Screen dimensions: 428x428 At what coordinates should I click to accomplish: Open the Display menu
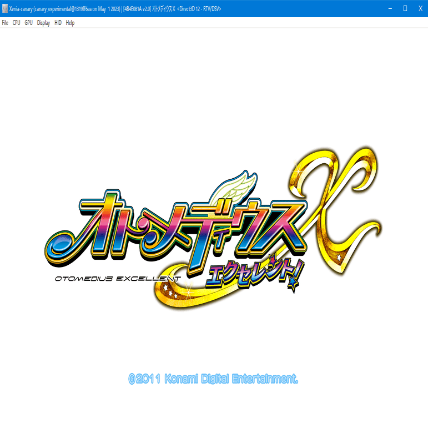click(43, 23)
